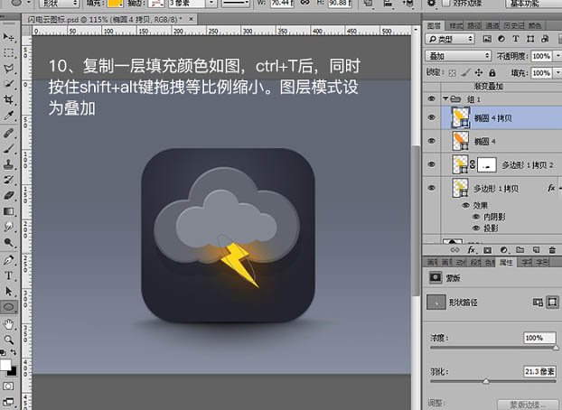Click the 蒙版边缘 button
Screen dimensions: 562x410
(521, 405)
